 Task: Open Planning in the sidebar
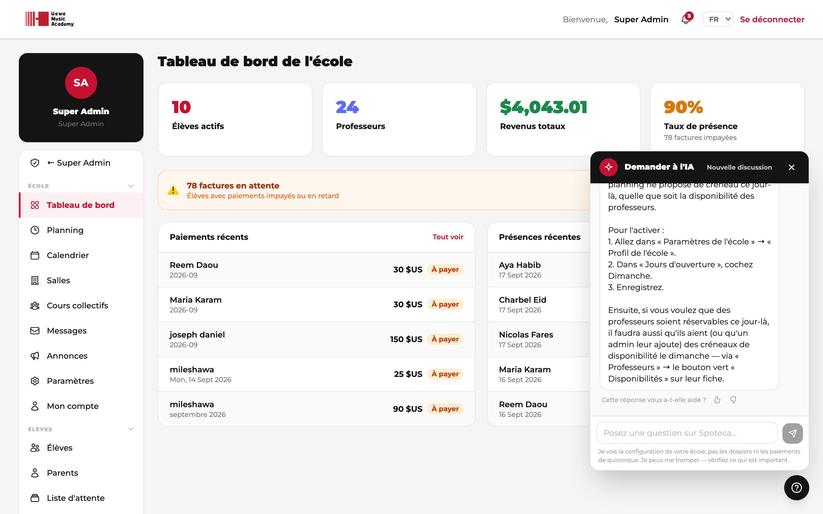coord(81,230)
